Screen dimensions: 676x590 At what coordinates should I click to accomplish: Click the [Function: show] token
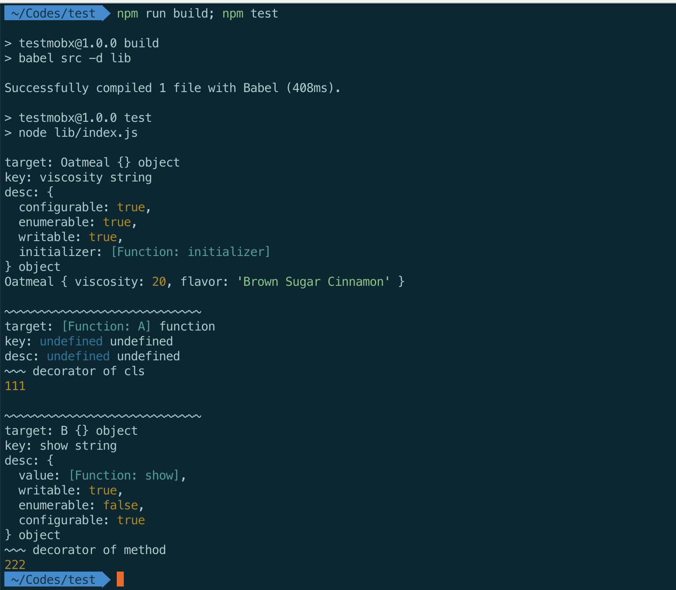point(125,475)
